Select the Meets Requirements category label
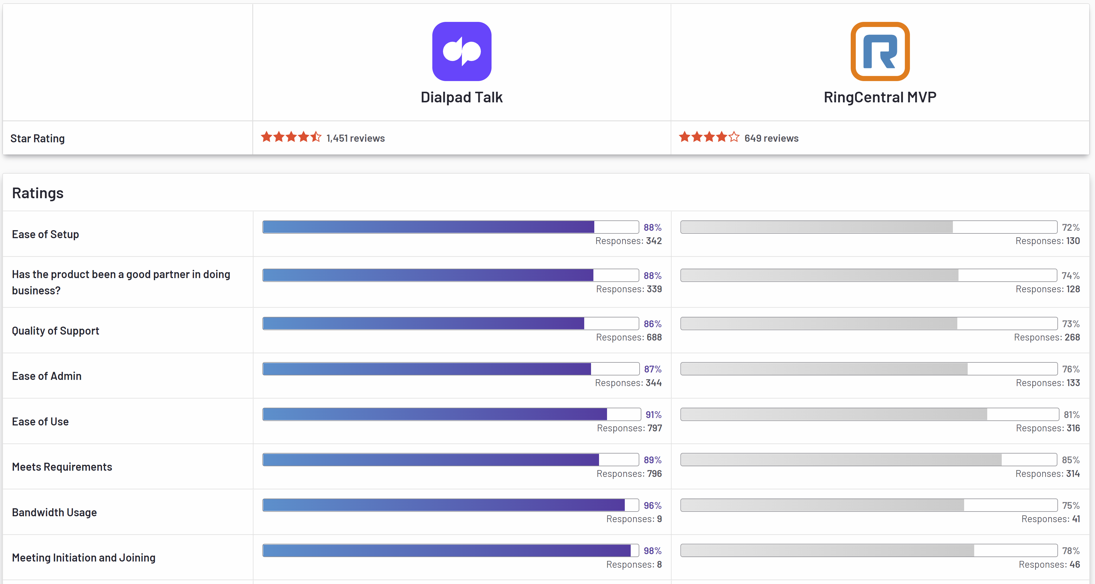1095x584 pixels. 62,466
